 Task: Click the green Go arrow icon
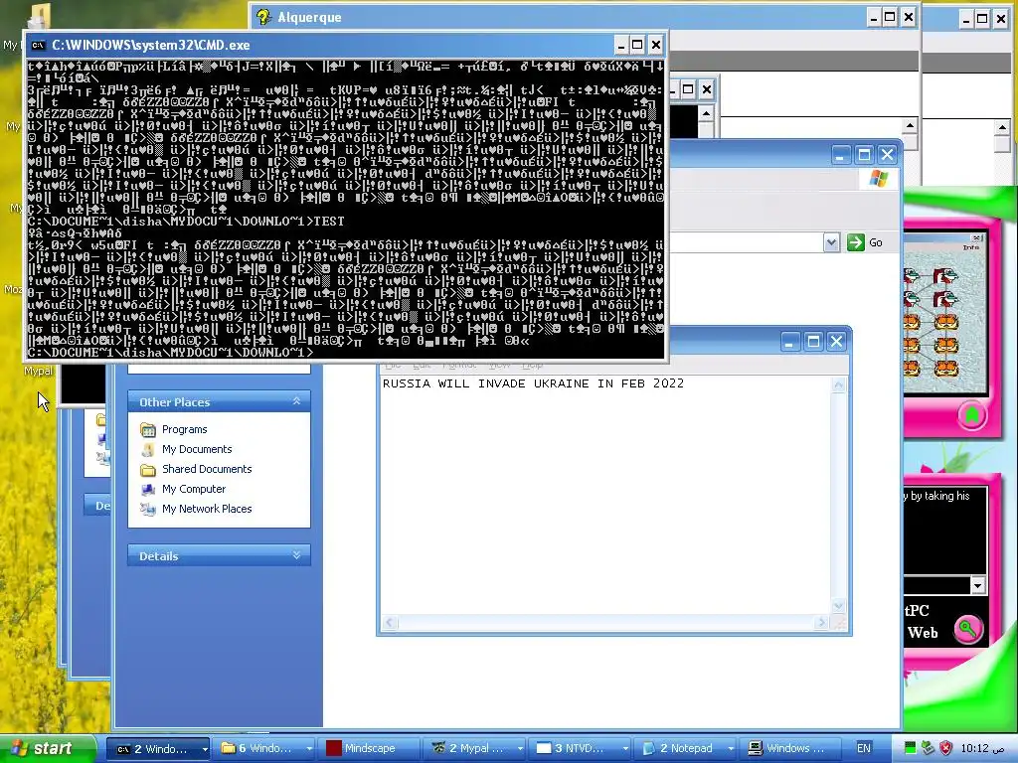(x=856, y=242)
